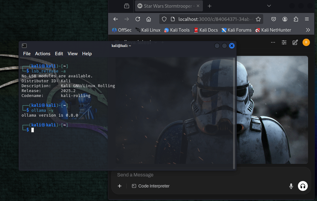Open a new Firefox tab
Screen dimensions: 317x201
click(x=209, y=6)
